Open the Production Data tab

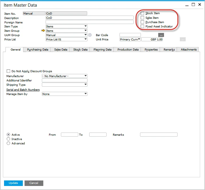tap(128, 50)
